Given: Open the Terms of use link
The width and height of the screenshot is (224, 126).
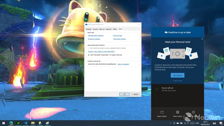Looking at the screenshot, I should tap(117, 35).
